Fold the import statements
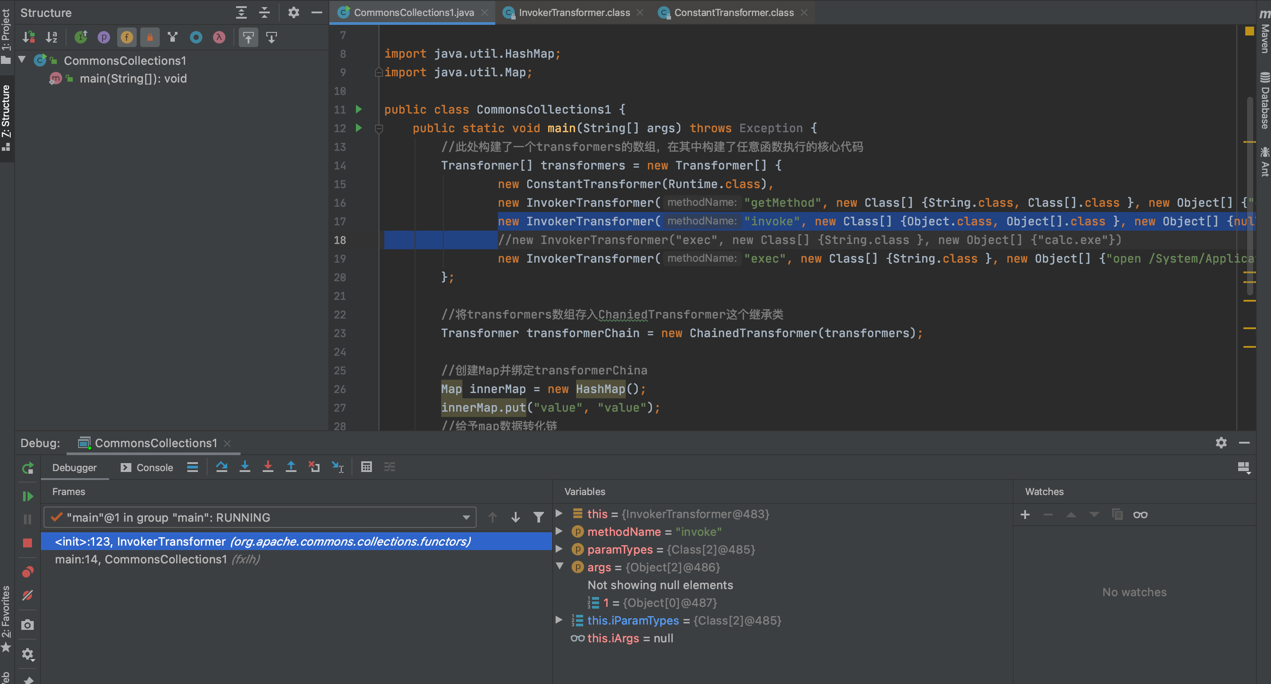The height and width of the screenshot is (684, 1271). pos(379,72)
